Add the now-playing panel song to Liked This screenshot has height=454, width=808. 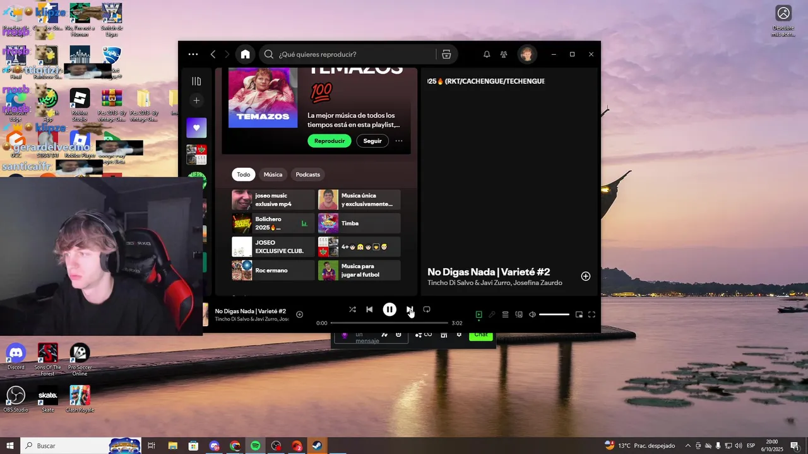pyautogui.click(x=586, y=276)
